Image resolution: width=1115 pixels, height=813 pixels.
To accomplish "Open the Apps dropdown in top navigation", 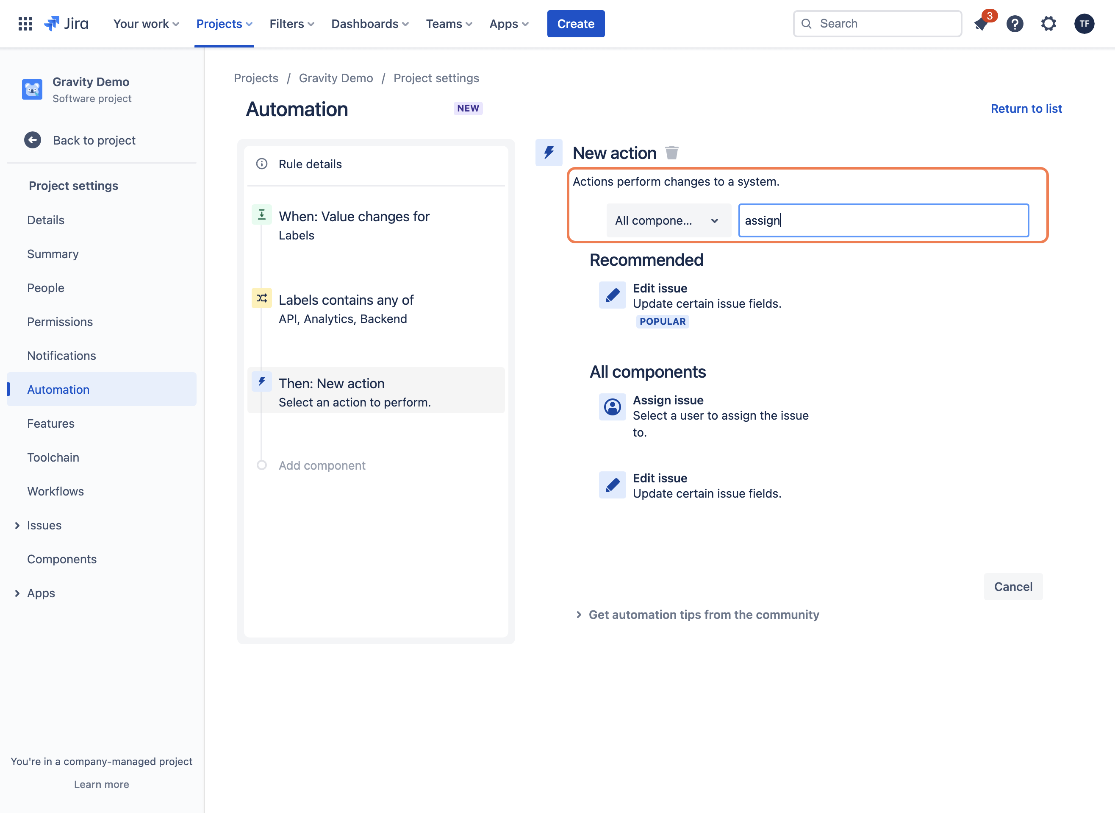I will point(509,24).
